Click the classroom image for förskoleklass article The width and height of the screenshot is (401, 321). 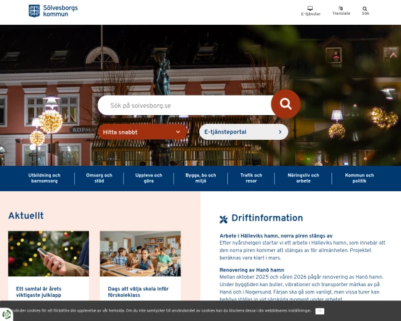[140, 253]
